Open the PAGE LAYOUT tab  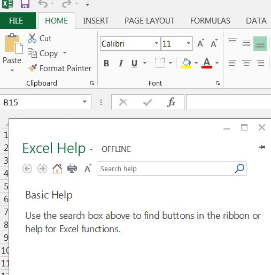click(x=150, y=21)
